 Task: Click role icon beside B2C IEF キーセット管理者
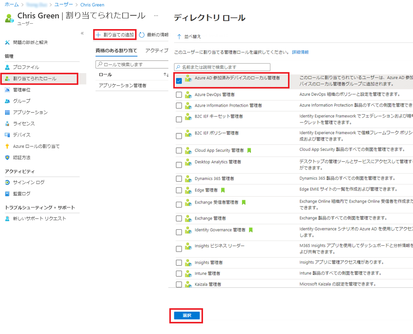[x=188, y=116]
